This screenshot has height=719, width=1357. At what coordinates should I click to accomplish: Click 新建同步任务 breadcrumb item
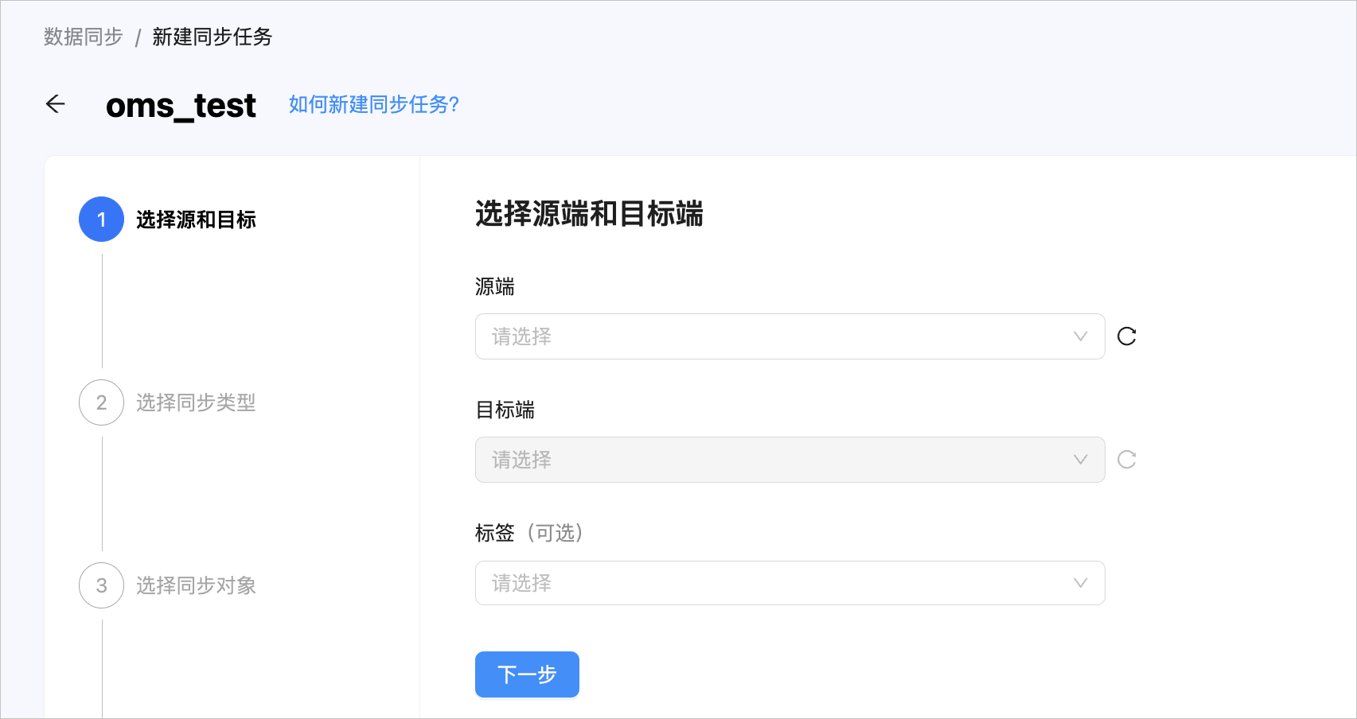[213, 37]
